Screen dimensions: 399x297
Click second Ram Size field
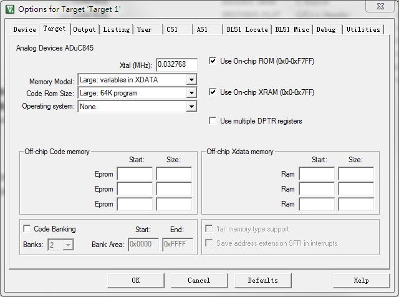click(356, 189)
